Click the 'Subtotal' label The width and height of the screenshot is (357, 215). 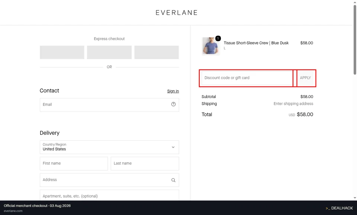tap(209, 97)
